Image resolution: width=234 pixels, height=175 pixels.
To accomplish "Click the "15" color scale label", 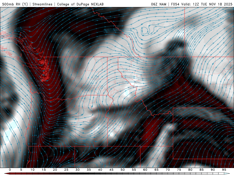I will pyautogui.click(x=44, y=170).
